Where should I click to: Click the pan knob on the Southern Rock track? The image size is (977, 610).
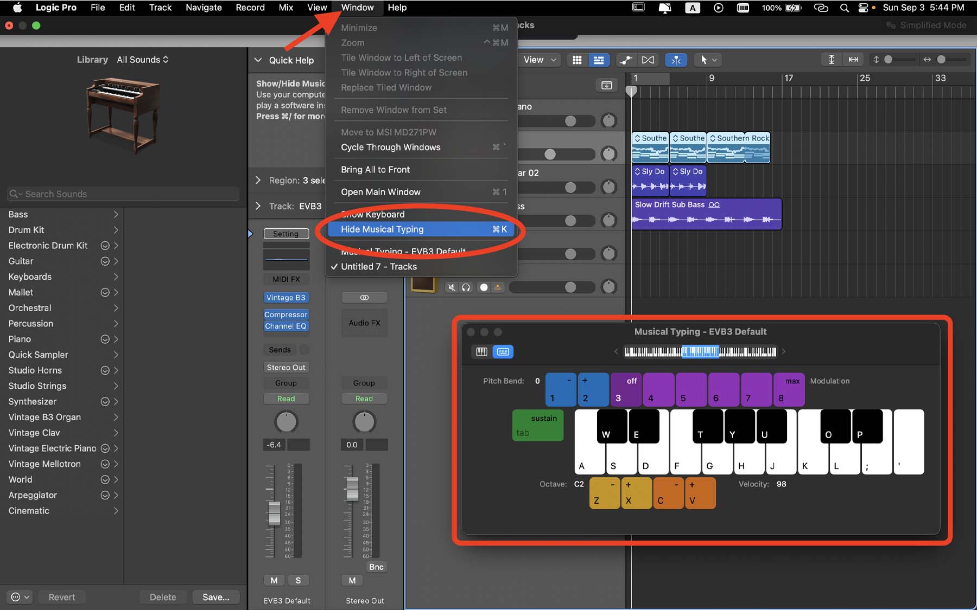click(609, 154)
